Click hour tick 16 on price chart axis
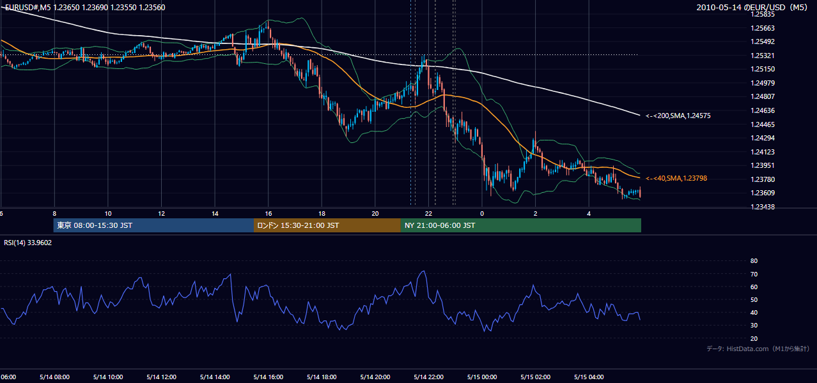The width and height of the screenshot is (817, 383). (268, 213)
